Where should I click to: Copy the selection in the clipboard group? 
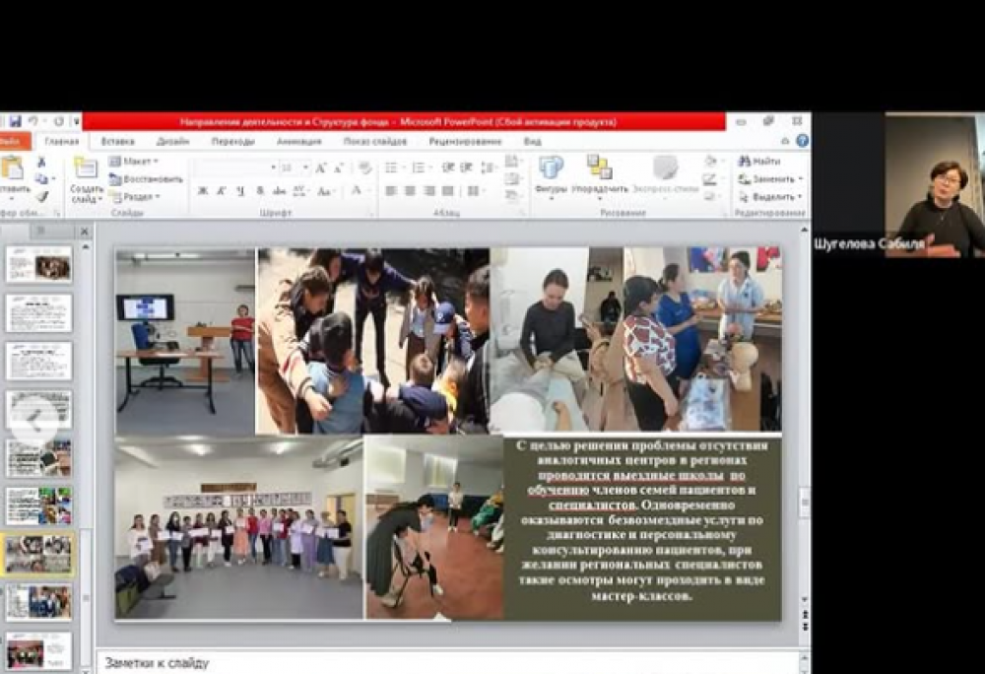pos(41,179)
